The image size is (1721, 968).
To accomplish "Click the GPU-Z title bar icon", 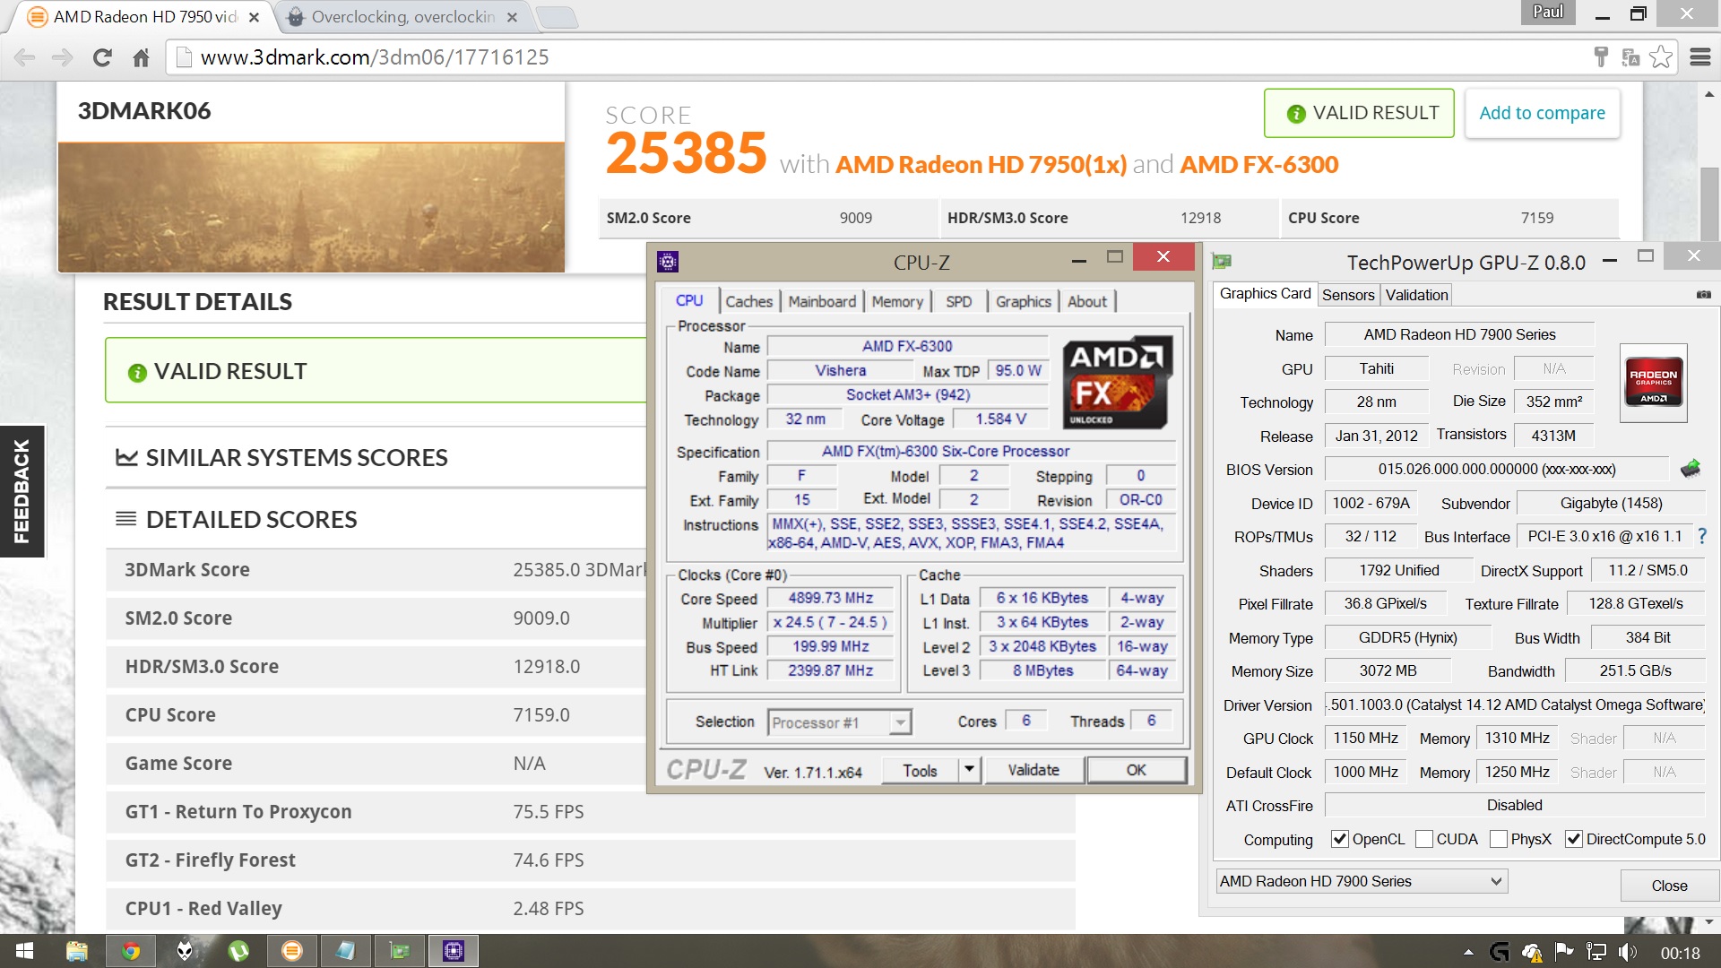I will click(x=1221, y=261).
